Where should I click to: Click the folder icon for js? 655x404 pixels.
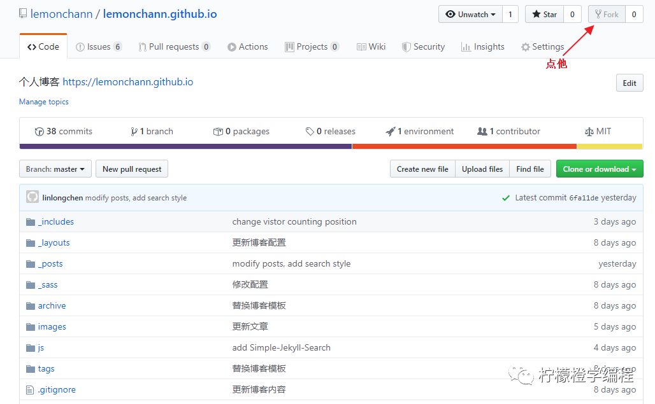pos(31,348)
